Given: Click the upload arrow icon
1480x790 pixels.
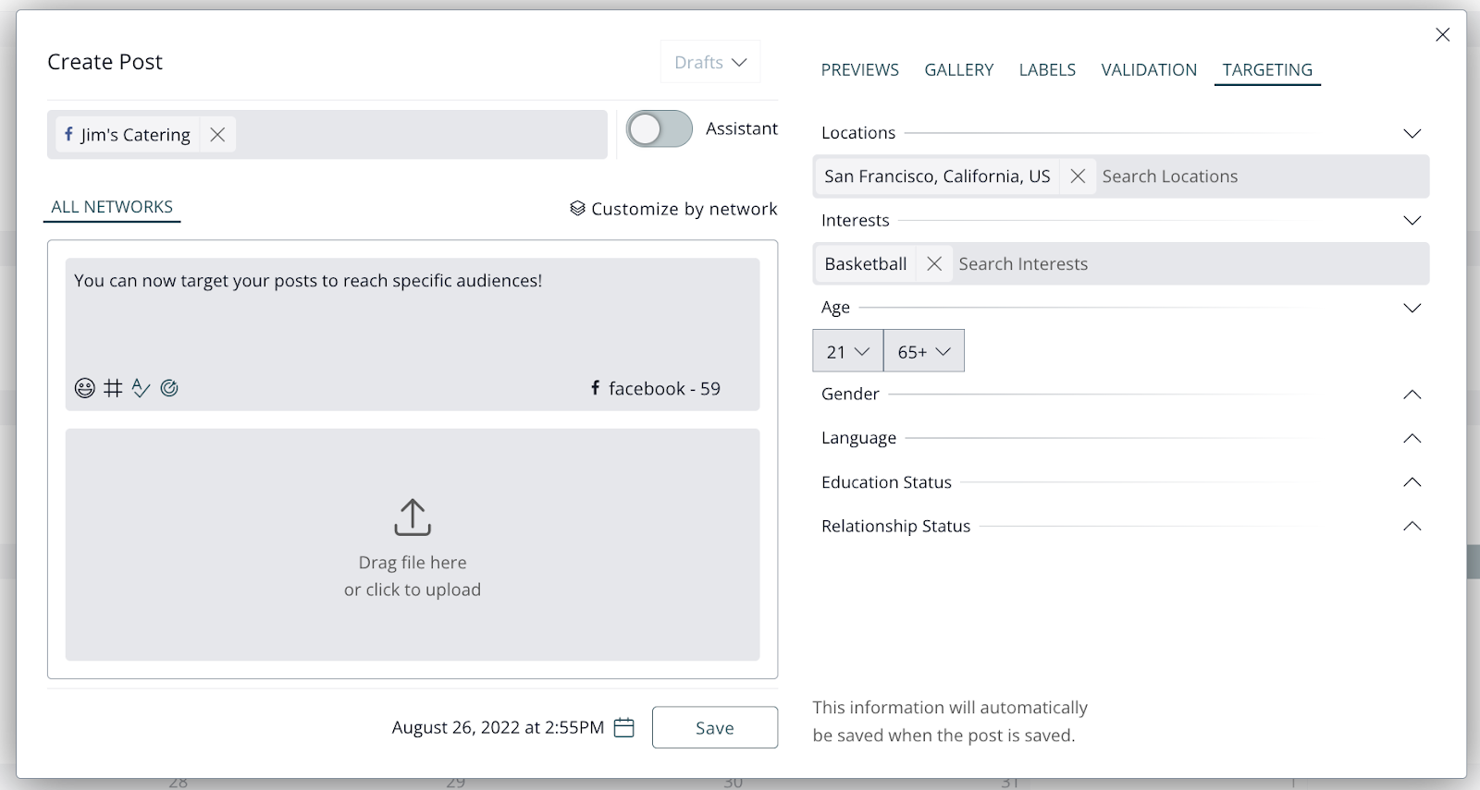Looking at the screenshot, I should (x=413, y=517).
